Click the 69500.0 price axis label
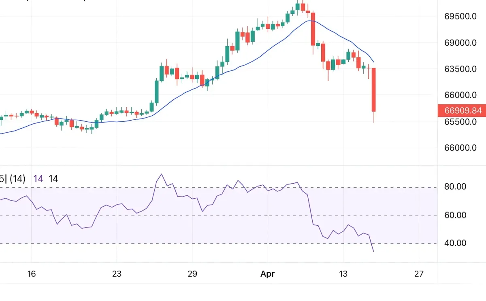 tap(460, 17)
